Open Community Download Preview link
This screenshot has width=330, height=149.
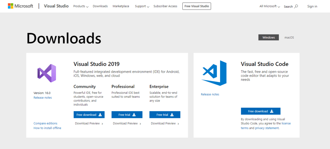[87, 123]
